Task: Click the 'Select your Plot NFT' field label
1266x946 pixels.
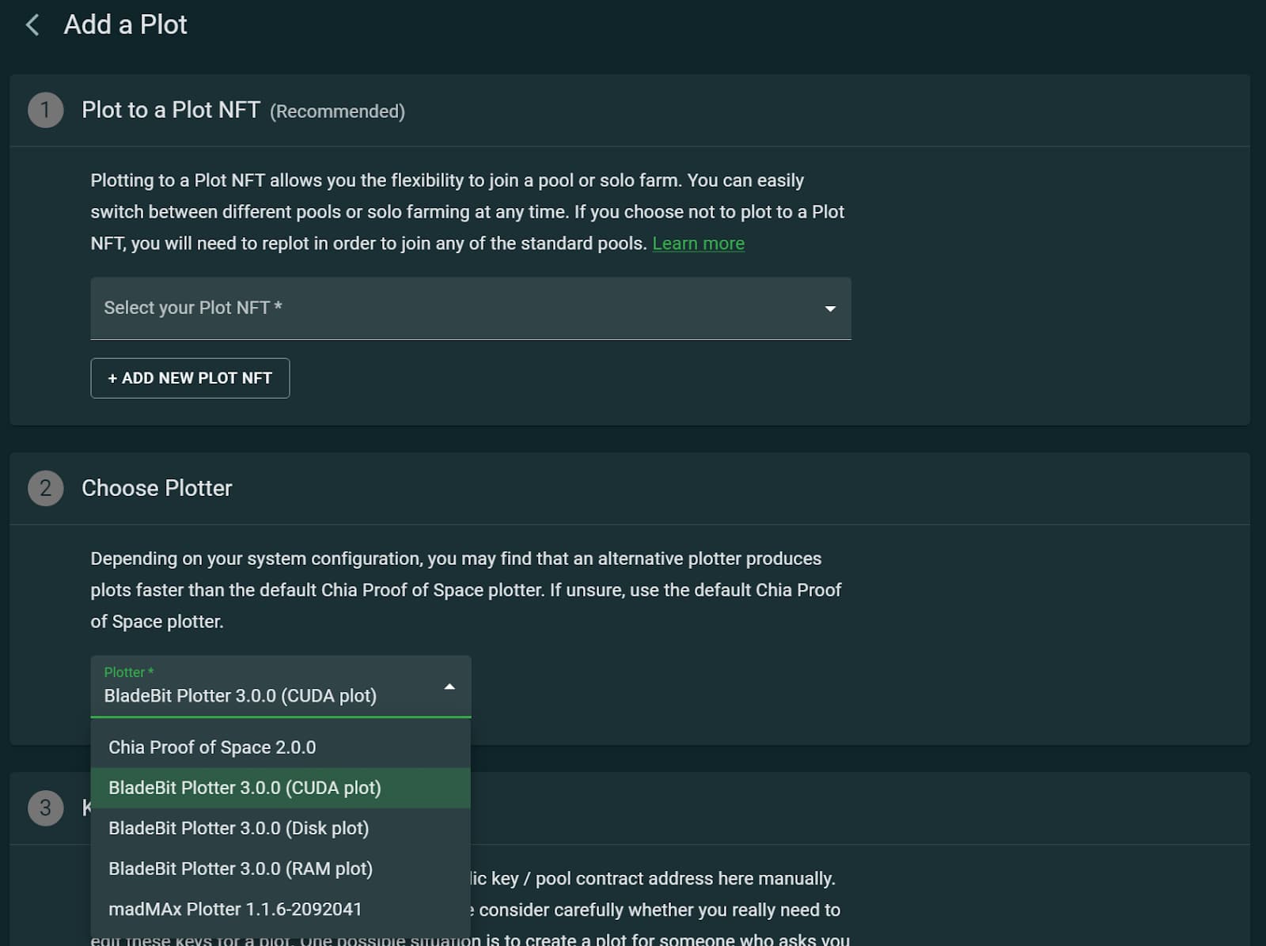Action: pos(192,308)
